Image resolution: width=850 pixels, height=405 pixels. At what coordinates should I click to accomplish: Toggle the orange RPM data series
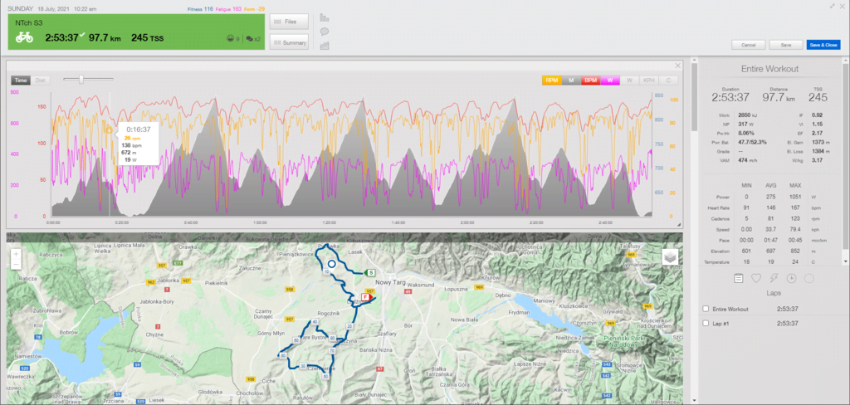point(551,81)
